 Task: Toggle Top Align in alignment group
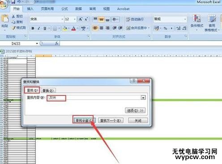pos(95,19)
